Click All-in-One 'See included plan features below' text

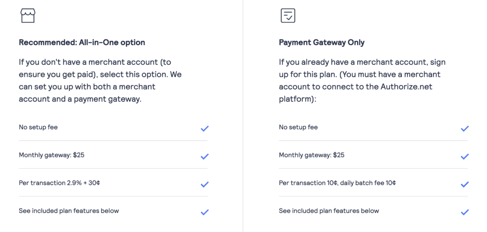point(69,211)
